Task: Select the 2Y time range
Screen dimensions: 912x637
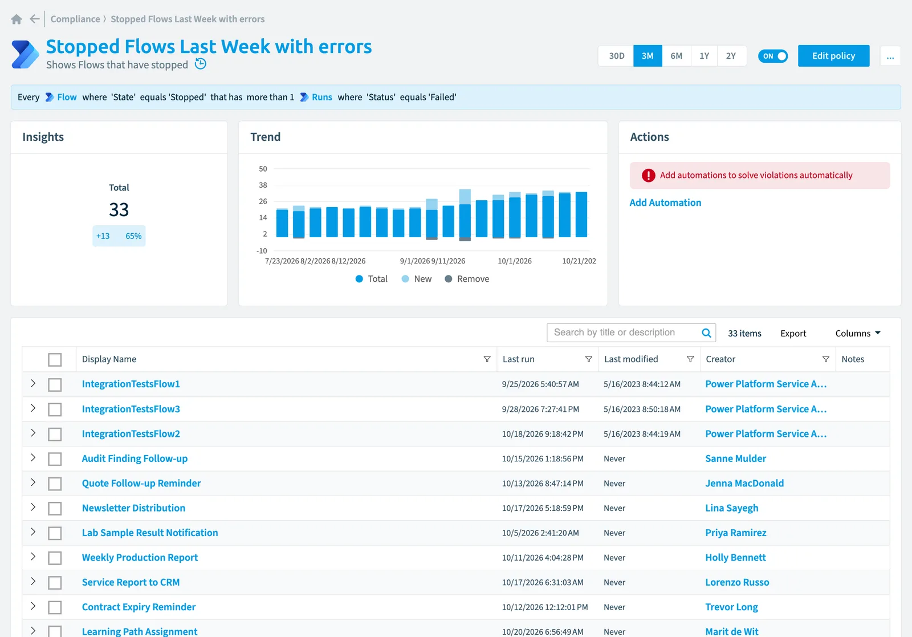Action: pyautogui.click(x=731, y=56)
